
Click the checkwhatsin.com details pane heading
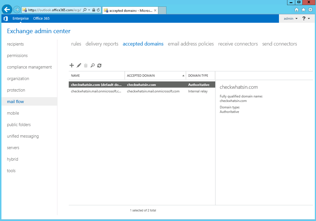click(x=239, y=87)
